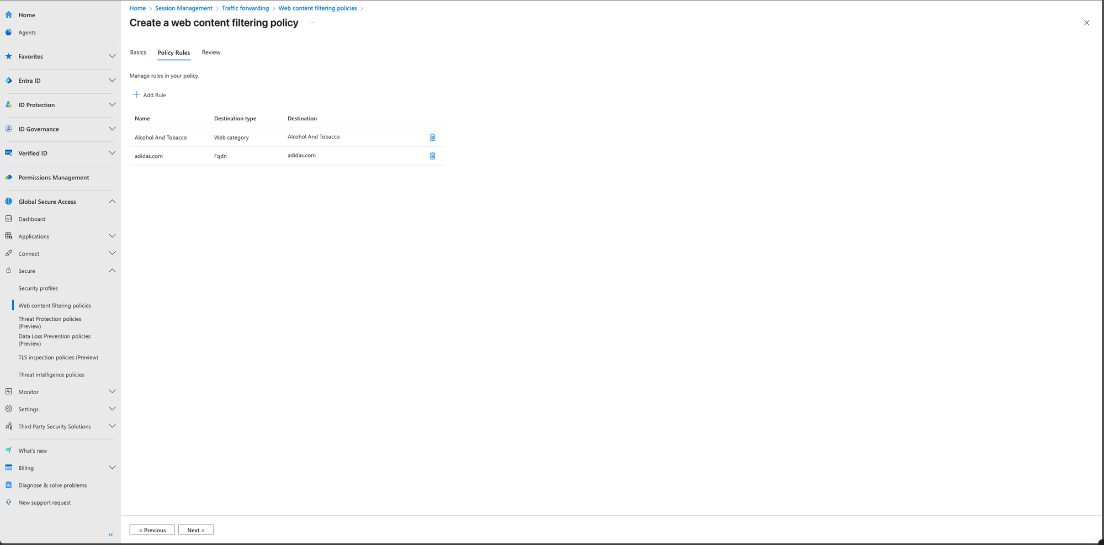Screen dimensions: 1104x545
Task: Open Agents from sidebar
Action: click(26, 33)
